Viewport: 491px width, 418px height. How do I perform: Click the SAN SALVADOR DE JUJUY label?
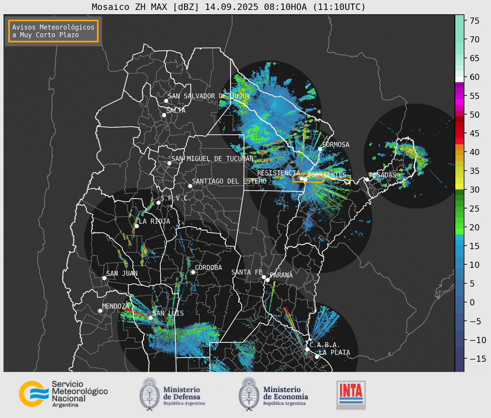[x=209, y=96]
